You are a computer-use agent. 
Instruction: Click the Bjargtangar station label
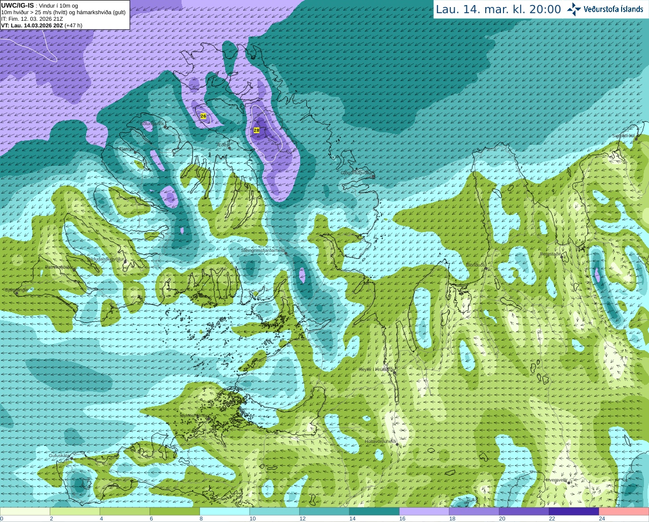click(x=17, y=290)
